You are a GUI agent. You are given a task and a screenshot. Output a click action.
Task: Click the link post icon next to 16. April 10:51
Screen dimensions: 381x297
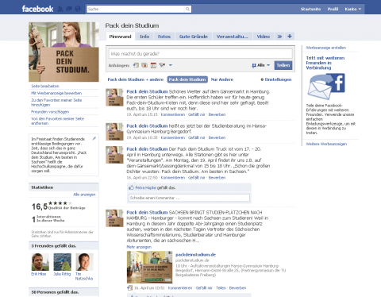(129, 288)
